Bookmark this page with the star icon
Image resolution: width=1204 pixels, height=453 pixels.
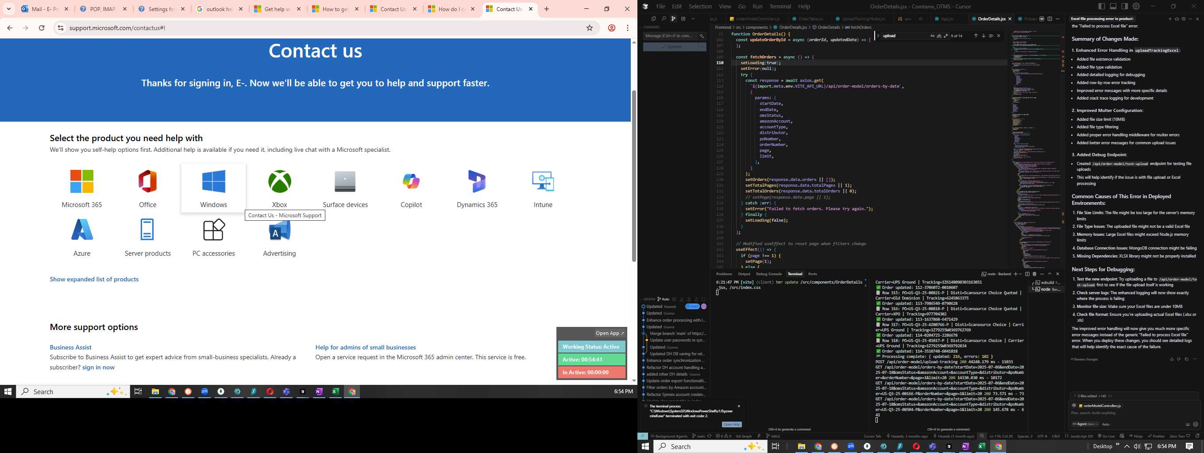click(x=589, y=28)
